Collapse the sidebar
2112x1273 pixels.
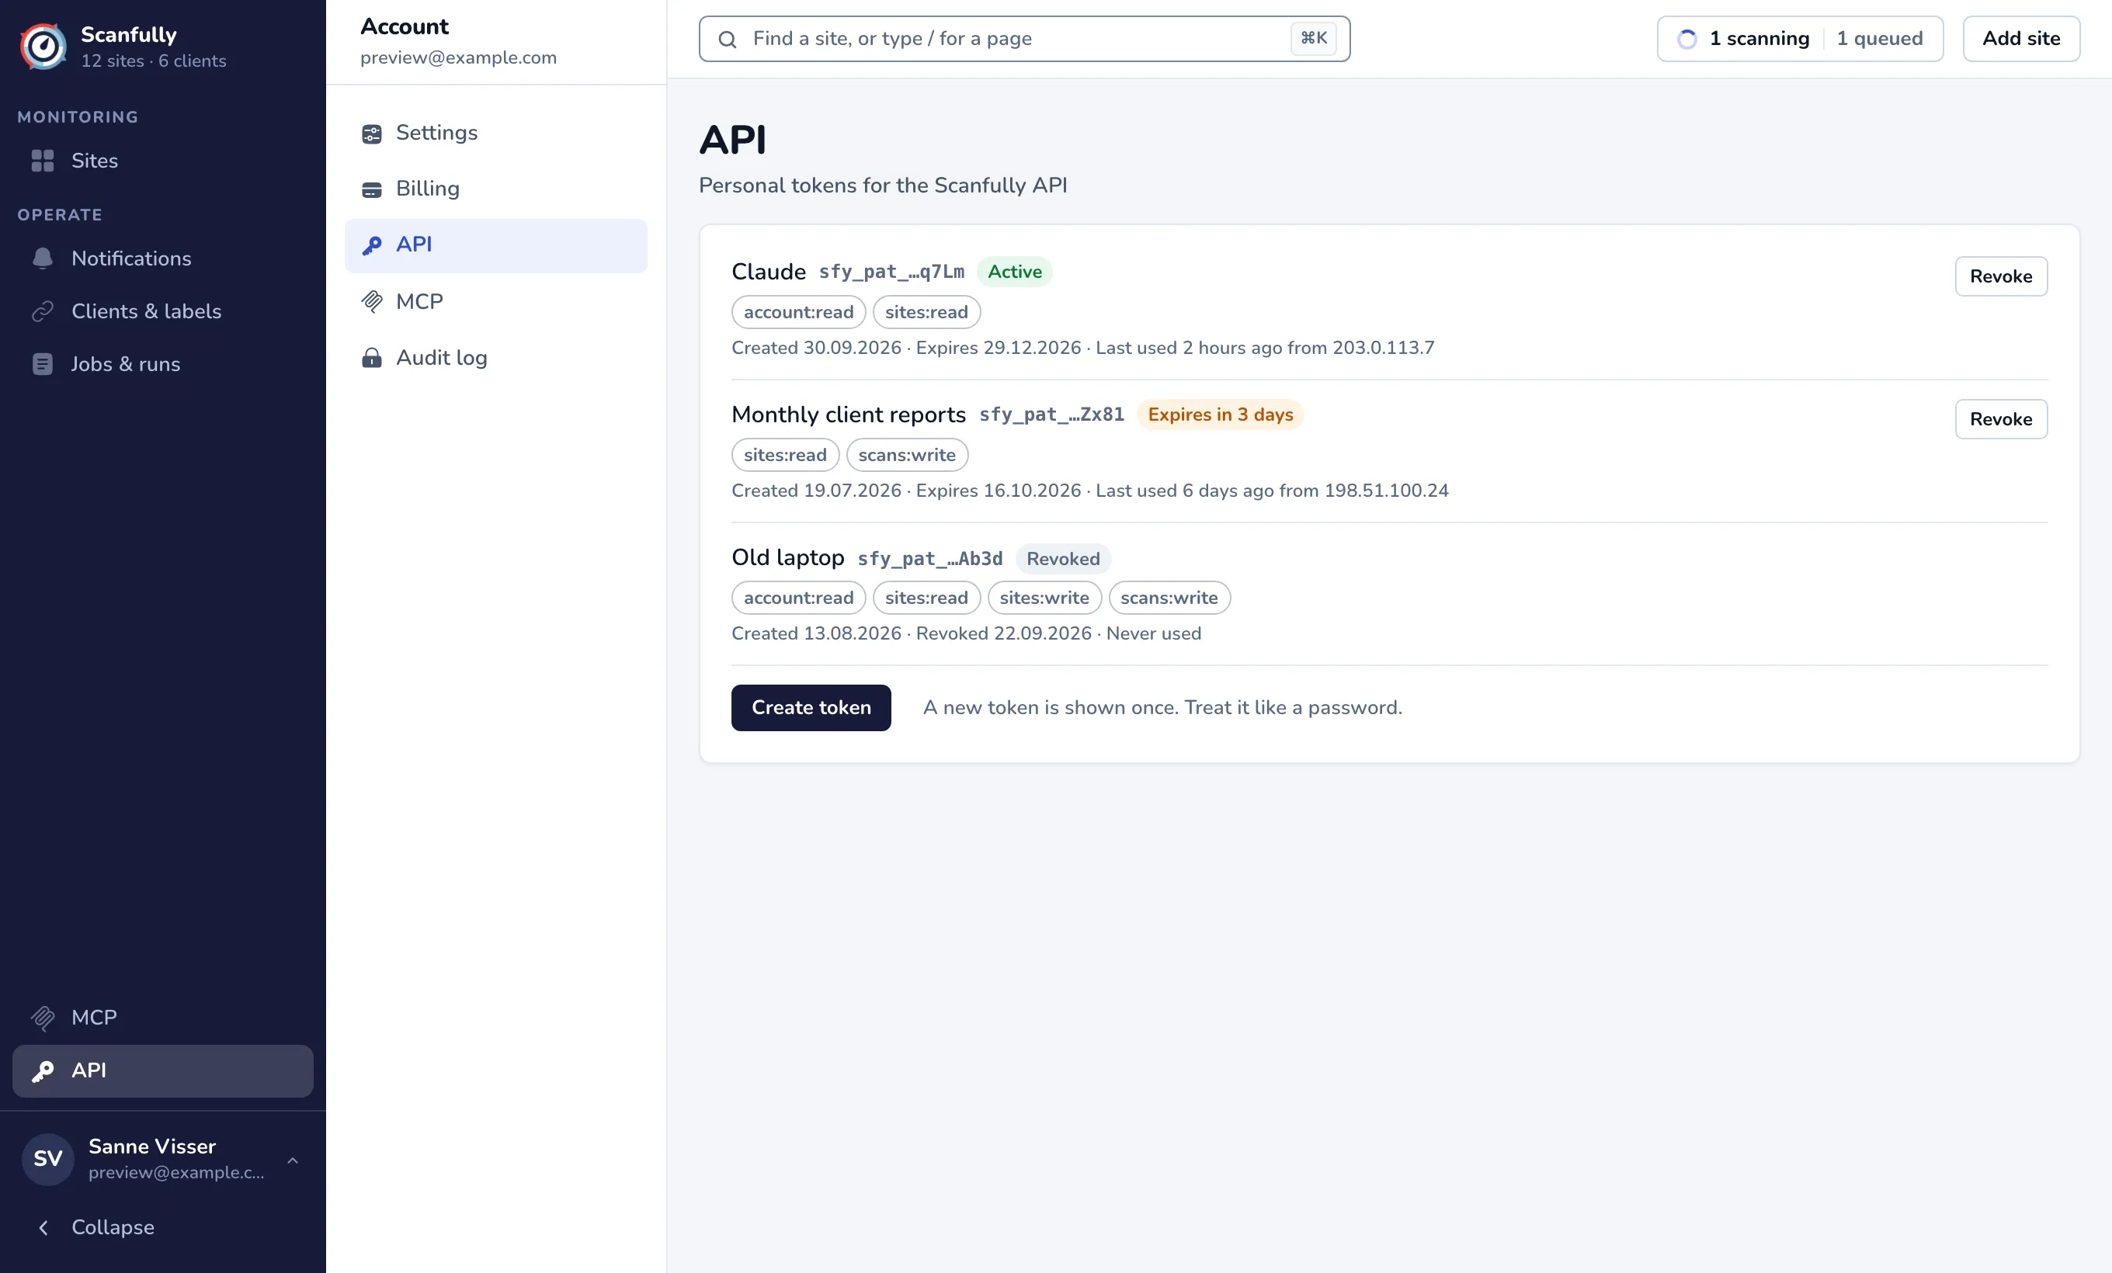163,1228
